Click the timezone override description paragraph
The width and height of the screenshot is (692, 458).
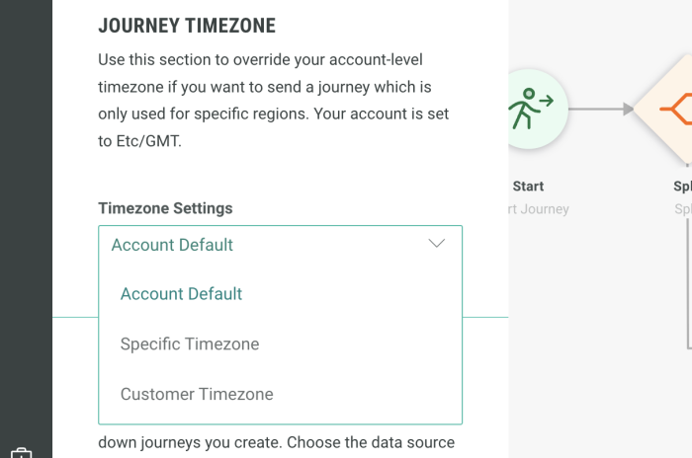tap(274, 100)
